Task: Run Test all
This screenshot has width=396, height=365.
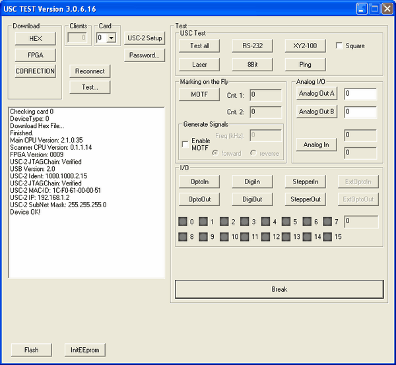Action: click(199, 46)
